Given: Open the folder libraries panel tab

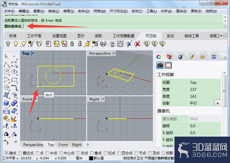Looking at the screenshot, I should coord(203,57).
